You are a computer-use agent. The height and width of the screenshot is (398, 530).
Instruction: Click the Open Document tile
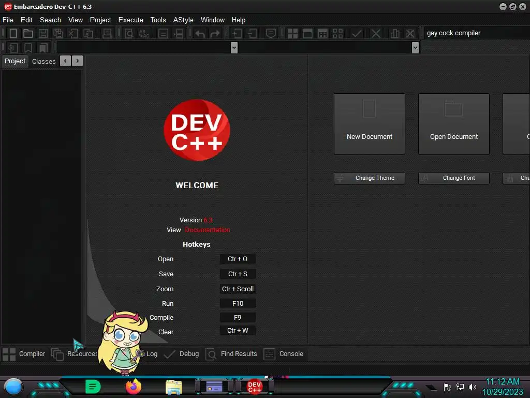[x=453, y=124]
